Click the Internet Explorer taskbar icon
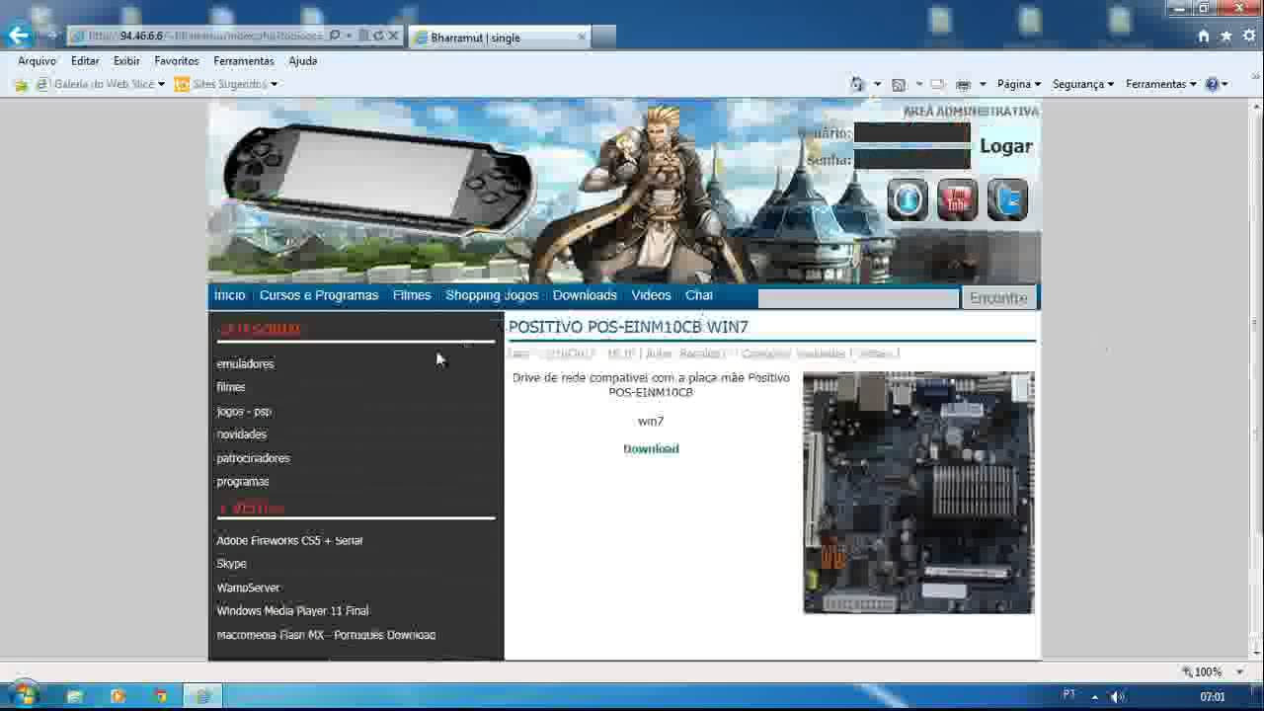The image size is (1264, 711). 203,696
